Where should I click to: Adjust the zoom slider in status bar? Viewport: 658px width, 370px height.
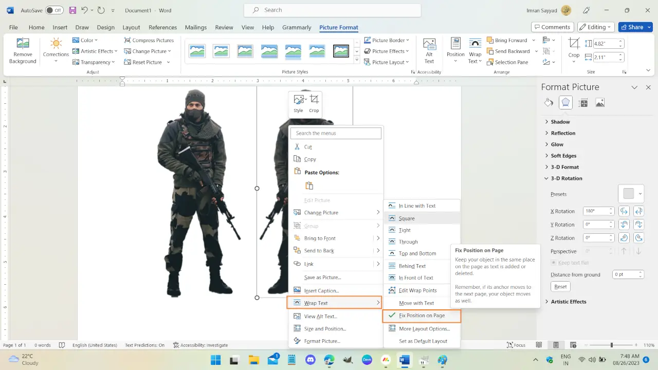coord(611,345)
